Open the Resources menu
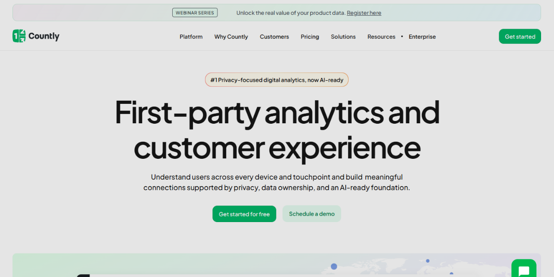The height and width of the screenshot is (277, 554). [381, 36]
